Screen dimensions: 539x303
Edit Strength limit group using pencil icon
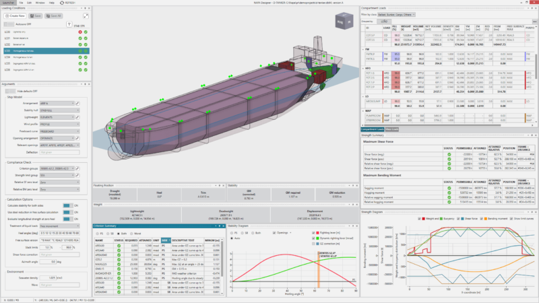point(77,175)
